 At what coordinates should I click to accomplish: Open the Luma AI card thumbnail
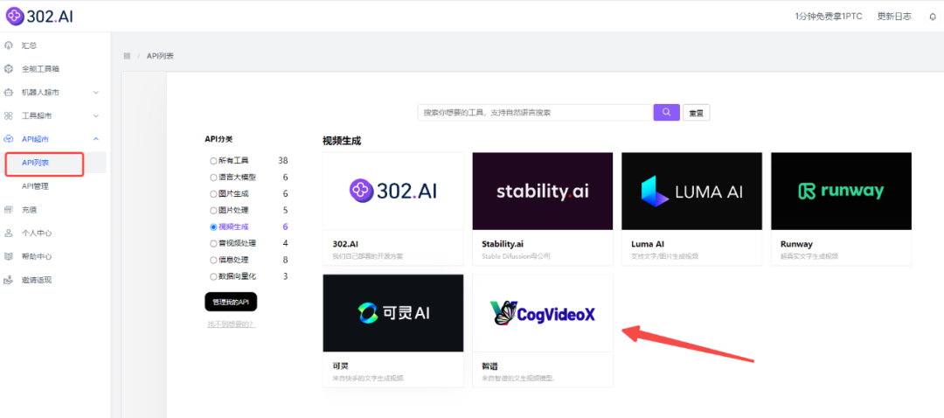pyautogui.click(x=691, y=191)
